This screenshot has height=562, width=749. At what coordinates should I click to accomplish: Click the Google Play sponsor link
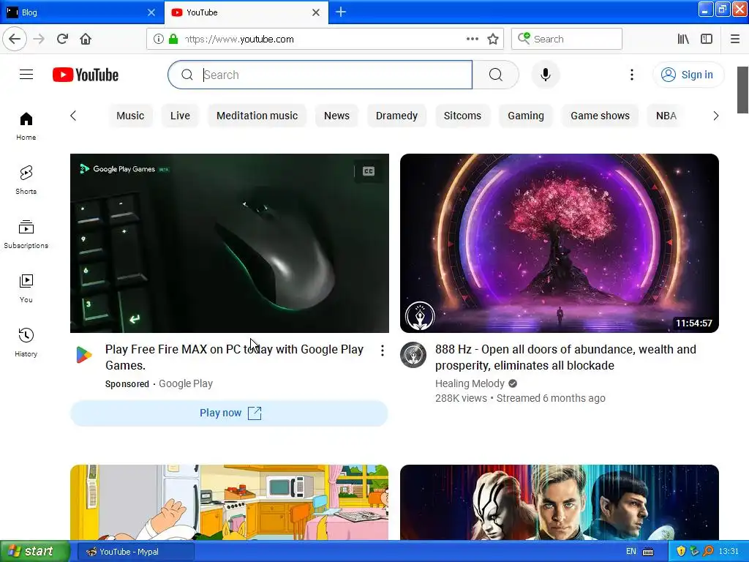[x=186, y=383]
